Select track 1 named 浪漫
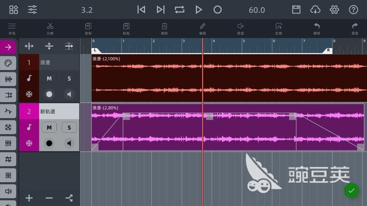The height and width of the screenshot is (206, 367). click(x=58, y=62)
